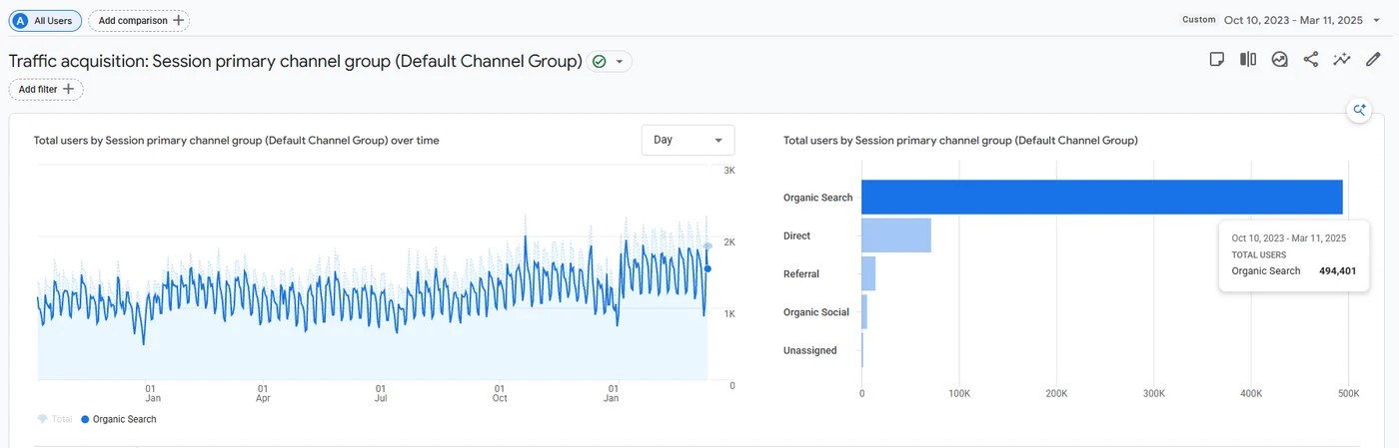The image size is (1399, 448).
Task: Click the annotations note icon
Action: (1217, 60)
